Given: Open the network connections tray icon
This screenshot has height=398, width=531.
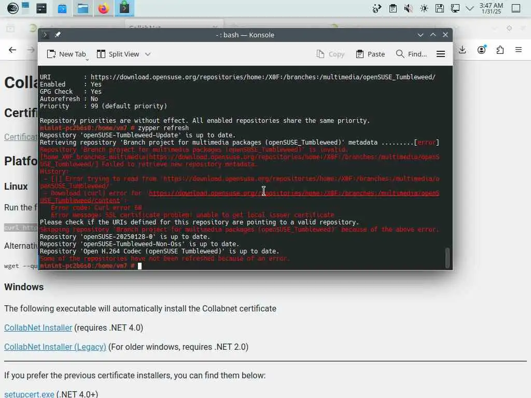Looking at the screenshot, I should tap(455, 8).
